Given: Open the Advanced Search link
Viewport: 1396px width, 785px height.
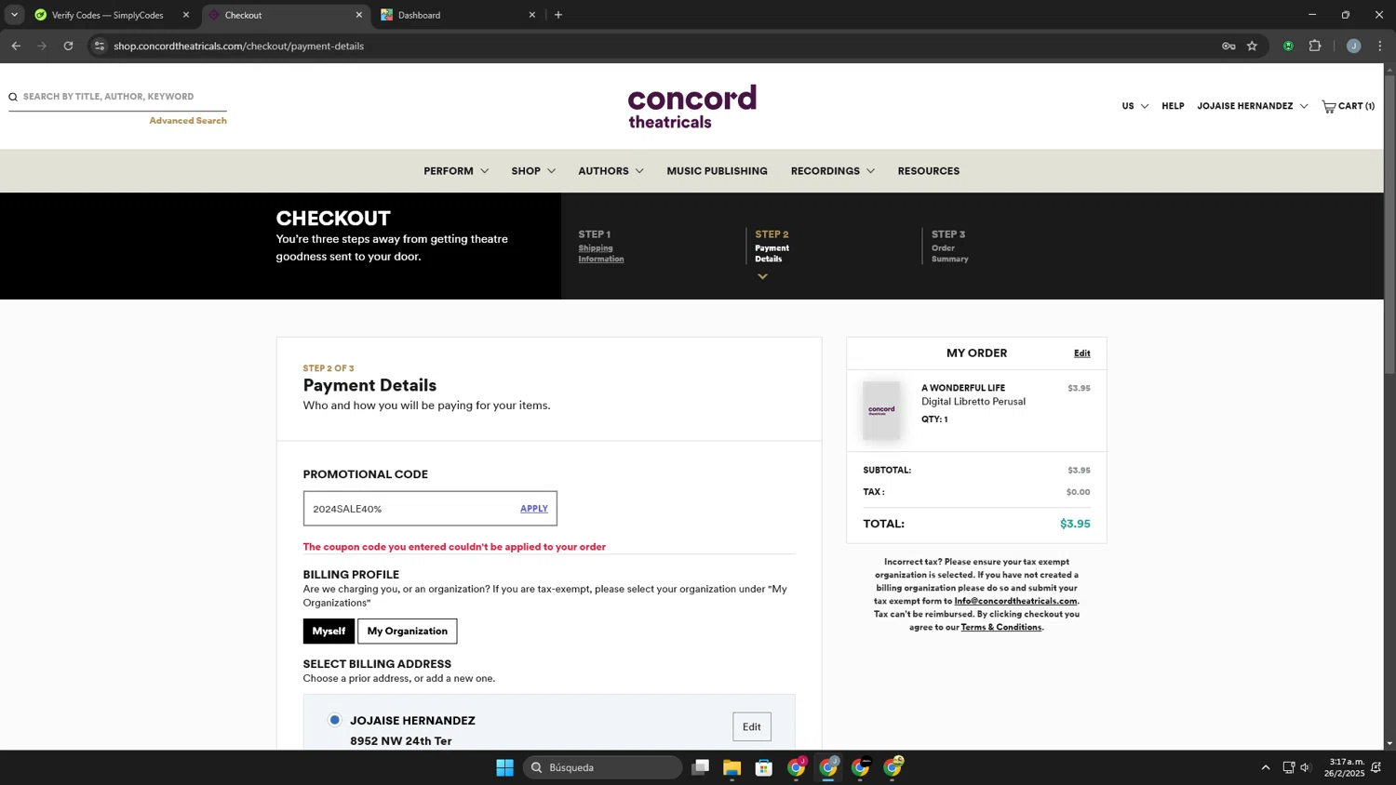Looking at the screenshot, I should (188, 121).
